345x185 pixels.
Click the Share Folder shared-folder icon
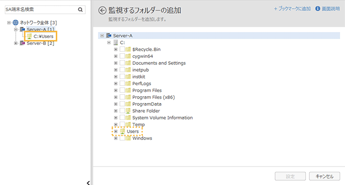tap(128, 111)
